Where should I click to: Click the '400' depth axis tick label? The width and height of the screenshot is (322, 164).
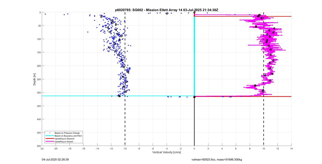[39, 119]
